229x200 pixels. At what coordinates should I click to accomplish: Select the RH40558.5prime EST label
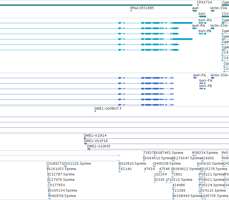pos(62,196)
